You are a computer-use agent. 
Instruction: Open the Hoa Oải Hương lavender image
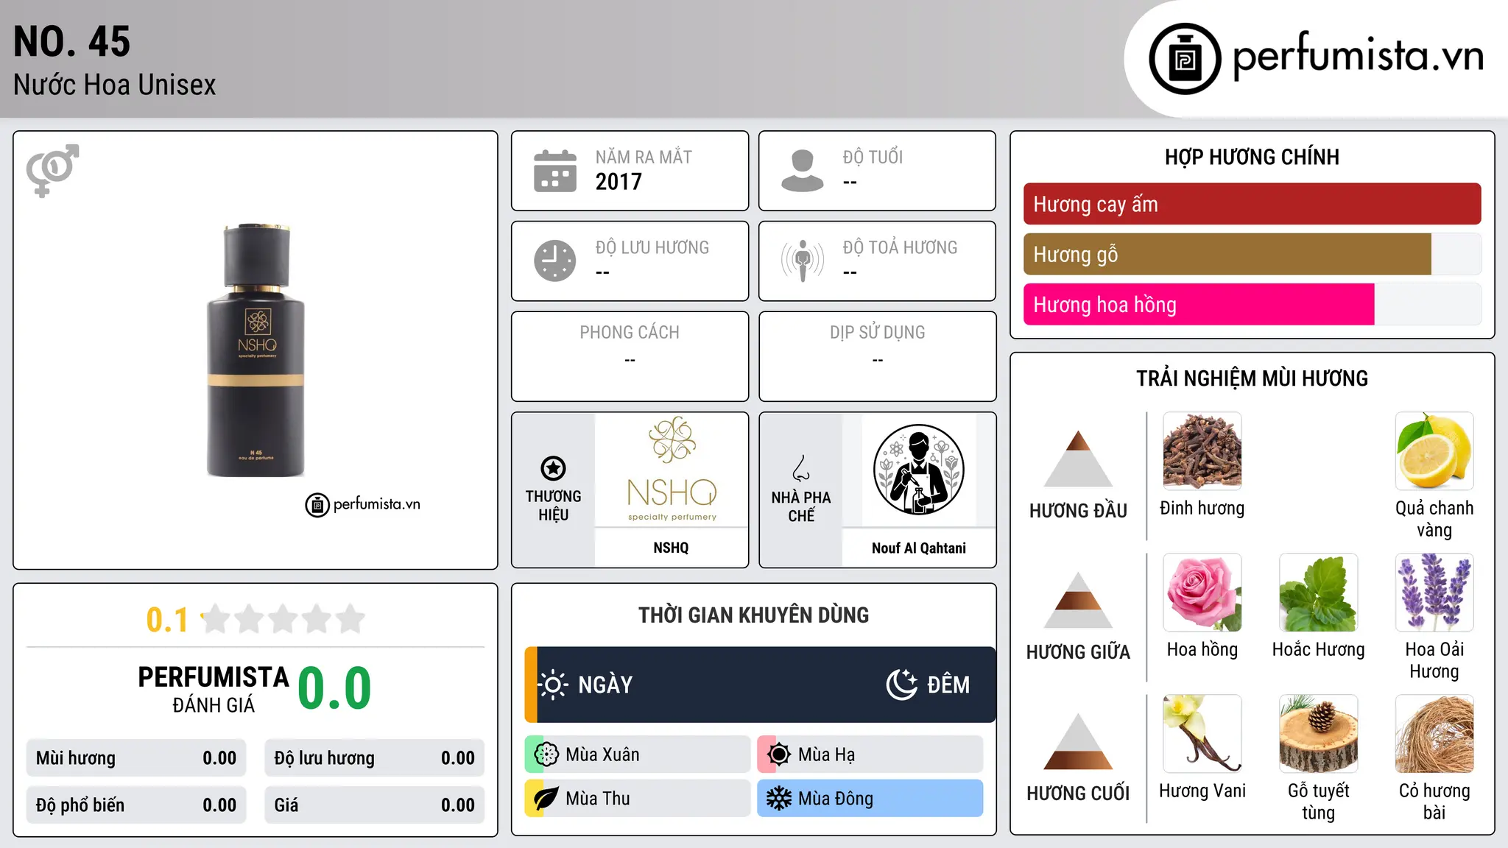1434,593
